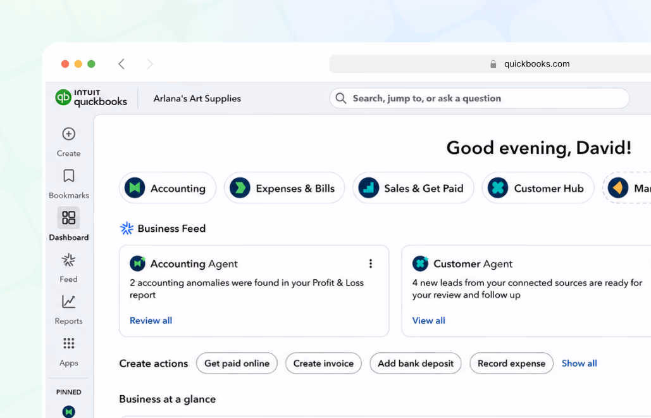The height and width of the screenshot is (418, 651).
Task: Go forward with the browser forward arrow
Action: pyautogui.click(x=149, y=64)
